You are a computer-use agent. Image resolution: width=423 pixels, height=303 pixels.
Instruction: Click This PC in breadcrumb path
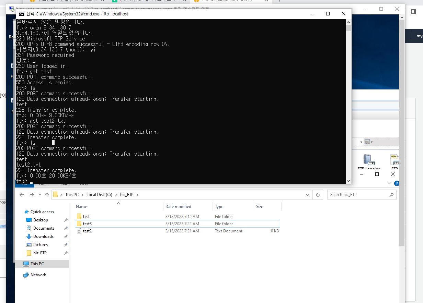tap(71, 195)
